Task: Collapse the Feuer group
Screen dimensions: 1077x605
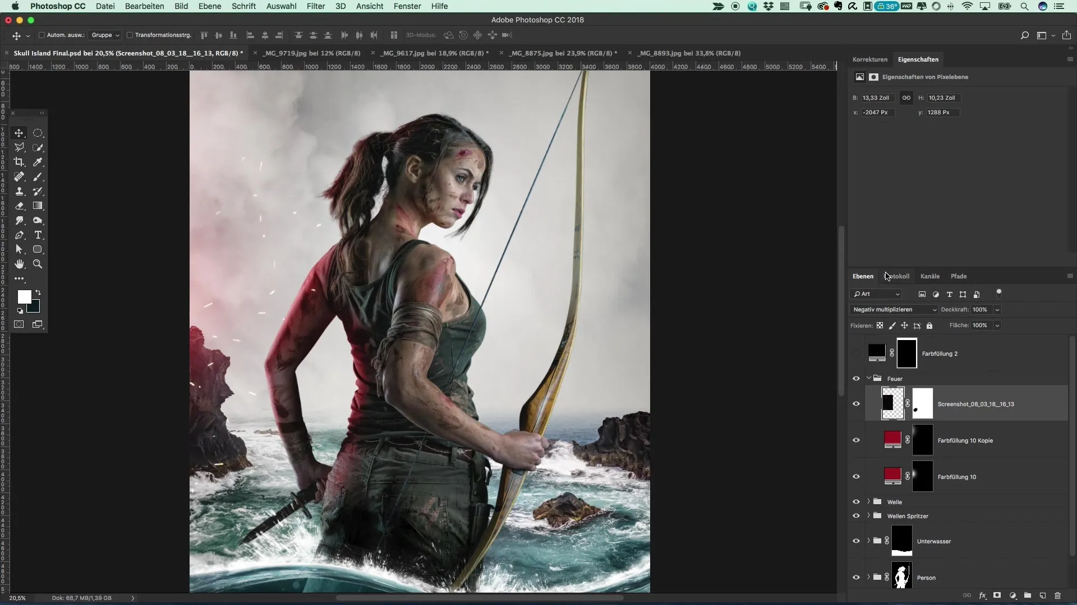Action: pos(869,378)
